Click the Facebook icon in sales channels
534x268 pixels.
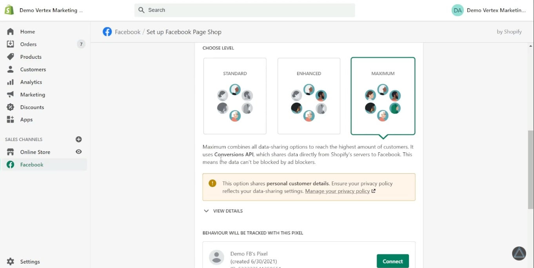click(11, 165)
